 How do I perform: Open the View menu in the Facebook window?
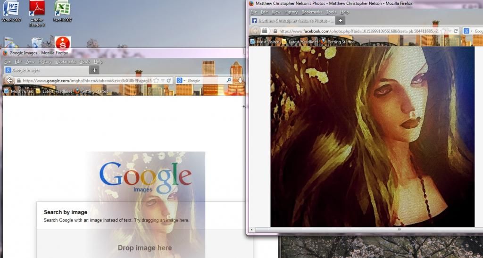coord(276,12)
